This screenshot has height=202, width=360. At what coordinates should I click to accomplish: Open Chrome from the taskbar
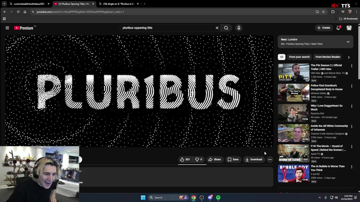(x=193, y=198)
